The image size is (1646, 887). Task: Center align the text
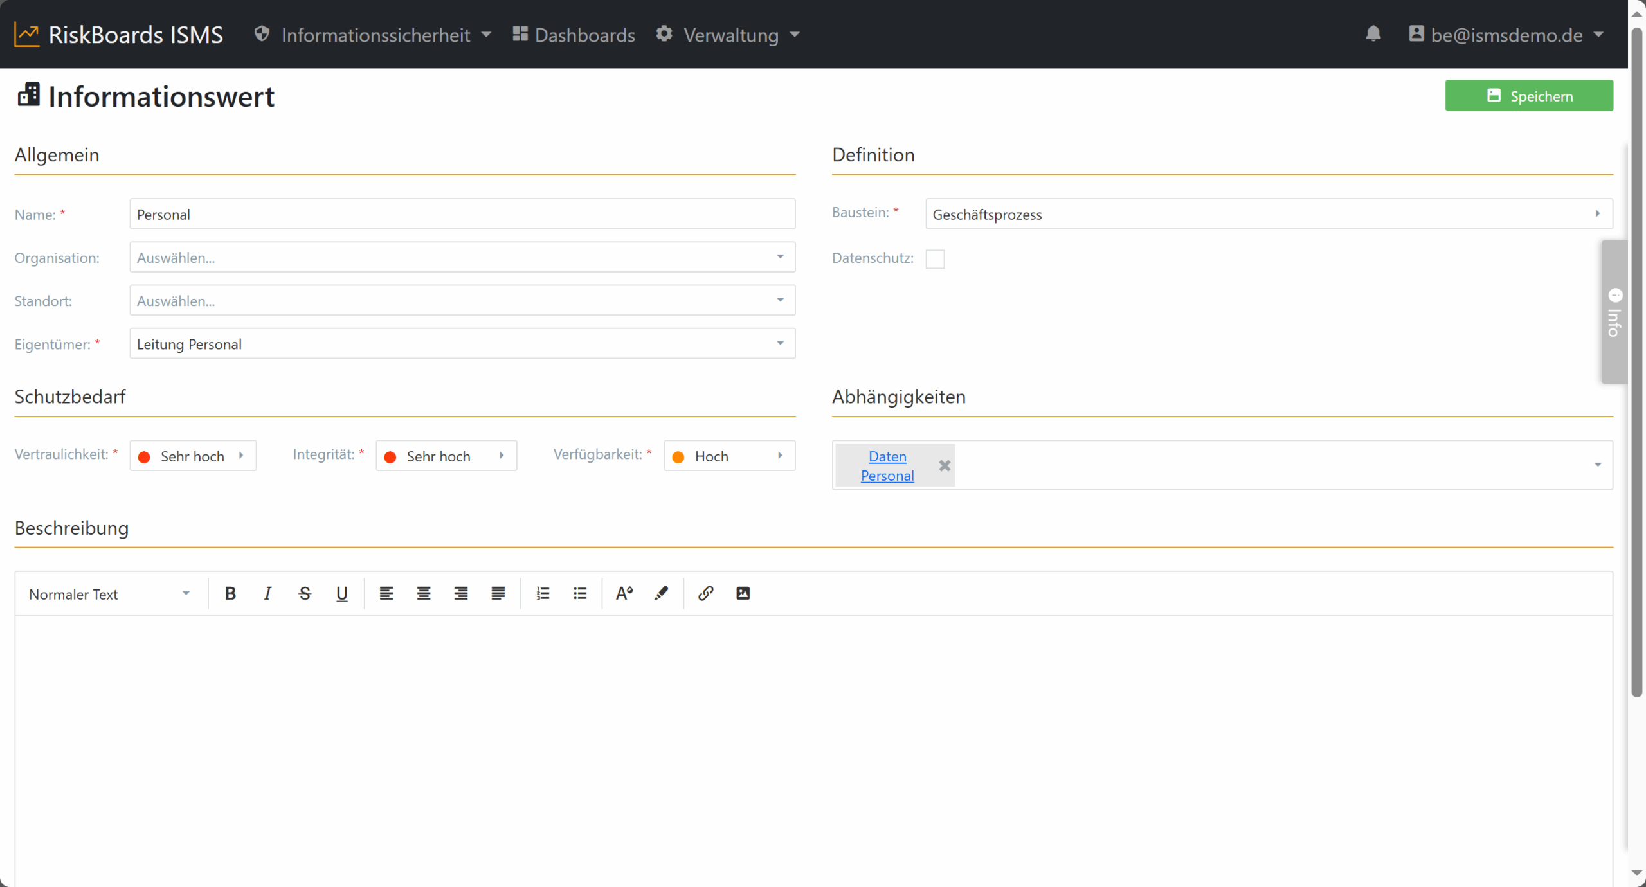[x=423, y=593]
